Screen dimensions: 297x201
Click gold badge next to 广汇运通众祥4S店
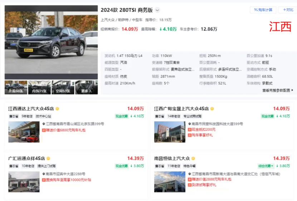pos(48,158)
